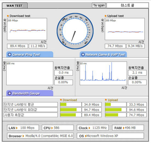
Task: Click the Bandwidth Gauge arrow icon
Action: tap(10, 93)
